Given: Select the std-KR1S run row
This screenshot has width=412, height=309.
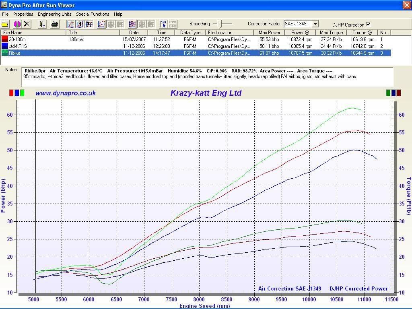Looking at the screenshot, I should [x=196, y=46].
